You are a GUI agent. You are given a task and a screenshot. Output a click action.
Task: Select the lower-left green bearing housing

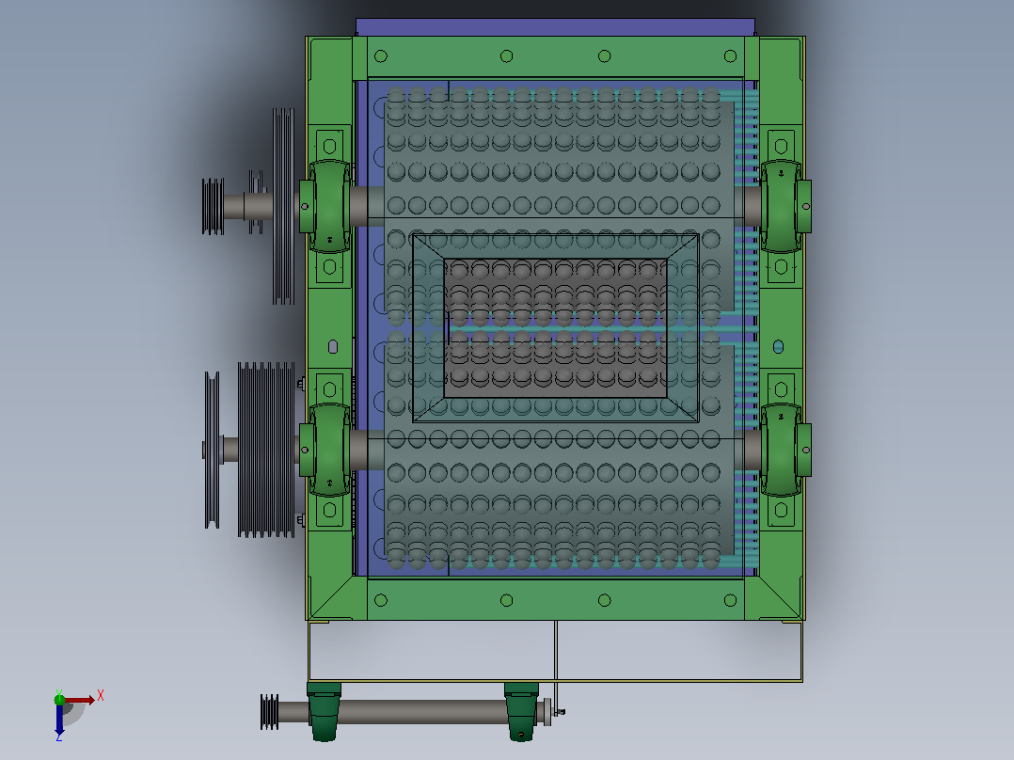tap(328, 451)
